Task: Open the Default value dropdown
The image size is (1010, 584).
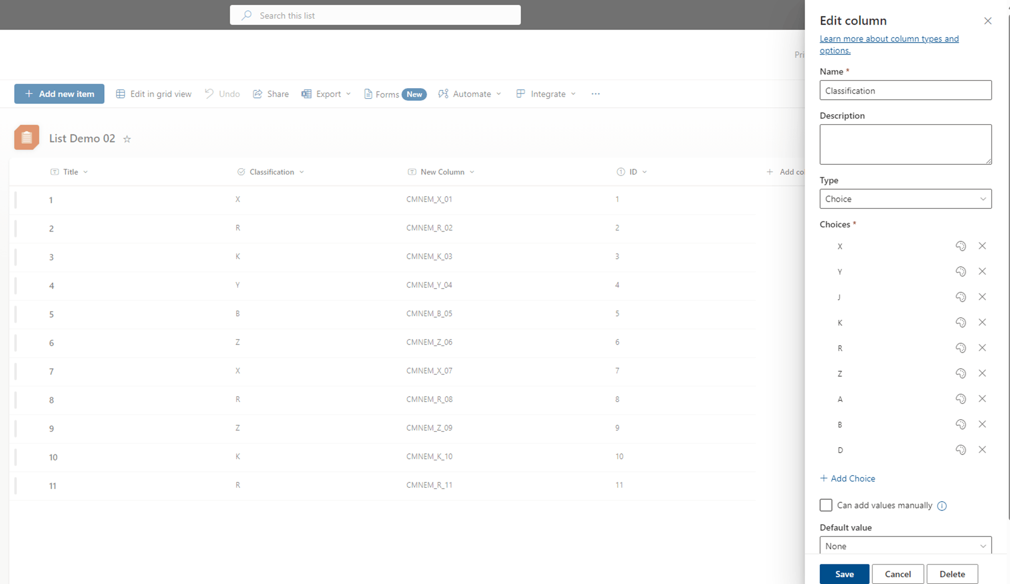Action: coord(905,546)
